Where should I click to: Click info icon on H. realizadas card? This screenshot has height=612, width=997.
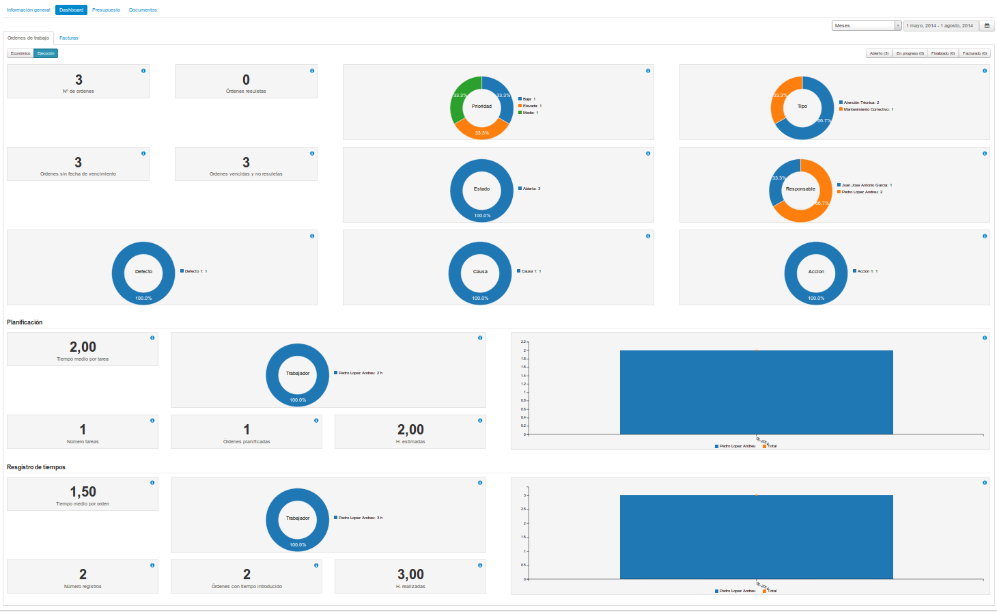coord(480,566)
